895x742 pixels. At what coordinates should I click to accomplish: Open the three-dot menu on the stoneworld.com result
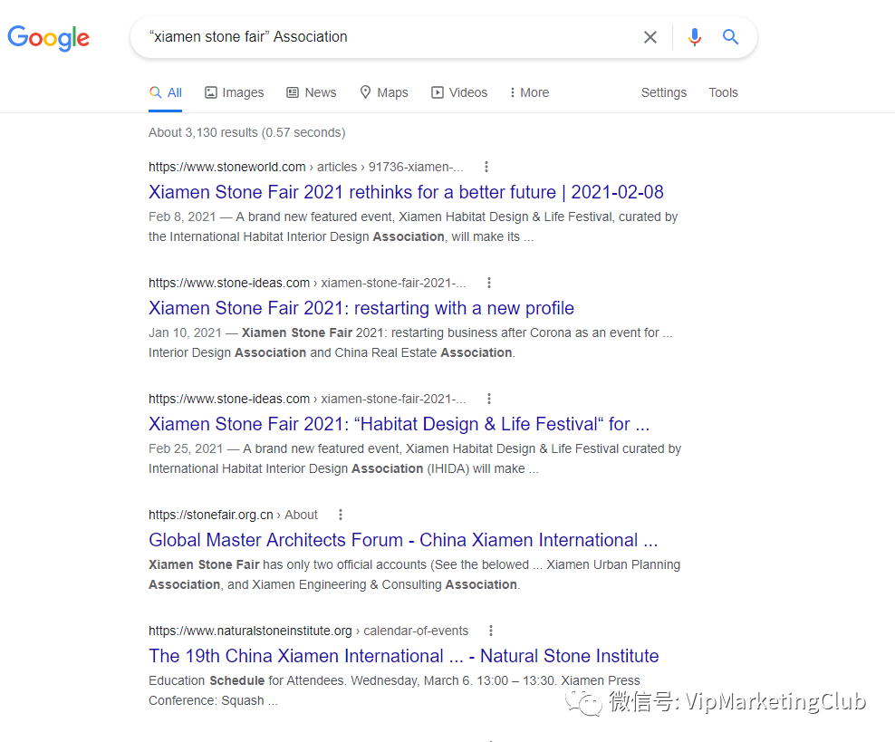pos(486,167)
